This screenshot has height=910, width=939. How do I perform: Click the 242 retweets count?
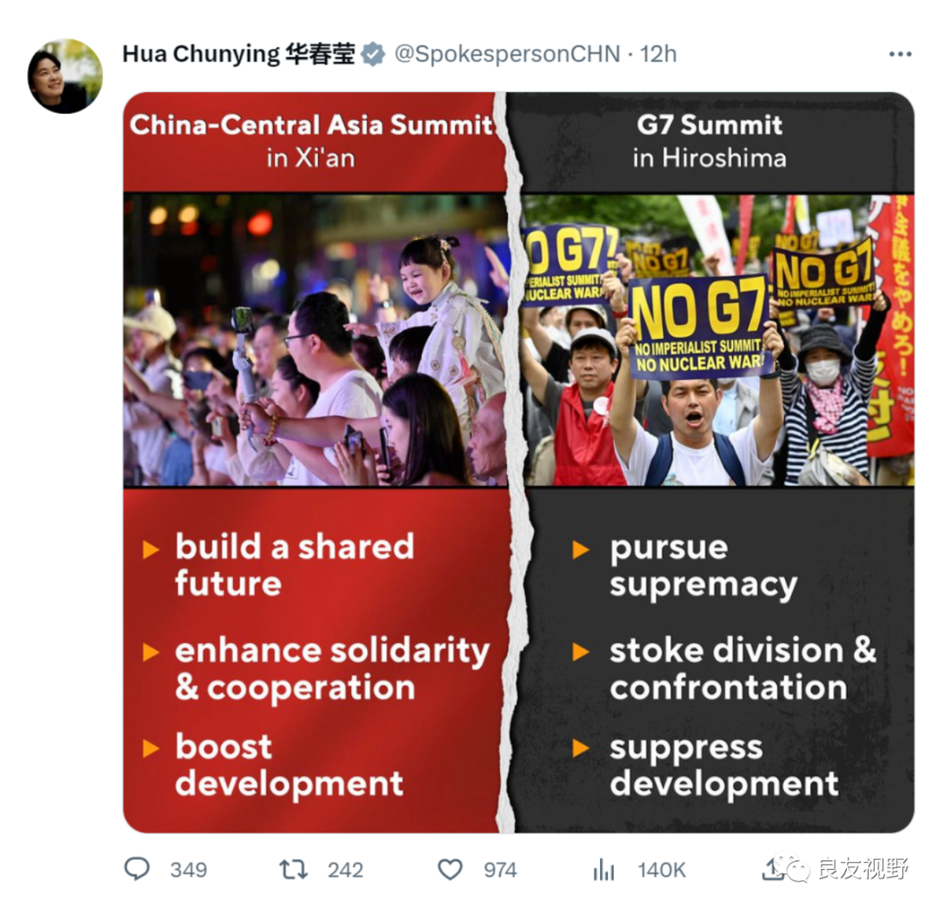point(345,870)
